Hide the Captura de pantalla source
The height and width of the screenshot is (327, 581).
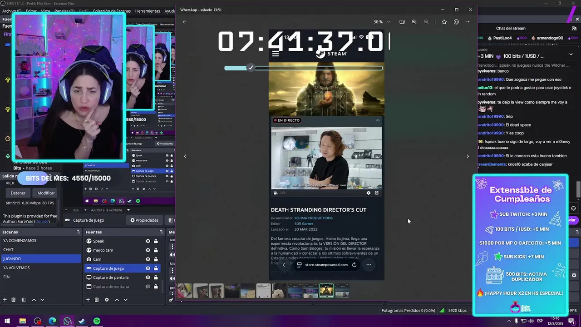click(x=148, y=277)
